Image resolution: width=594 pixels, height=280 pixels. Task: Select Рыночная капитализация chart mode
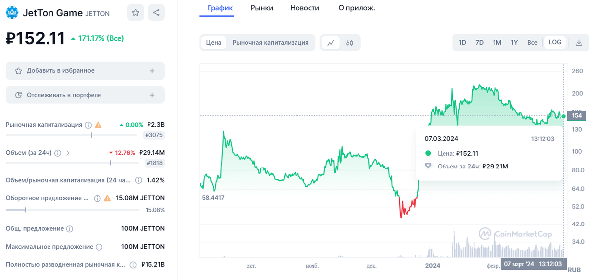[x=270, y=43]
